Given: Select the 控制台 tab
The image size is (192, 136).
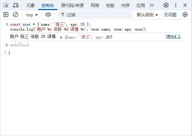Looking at the screenshot, I should (48, 6).
